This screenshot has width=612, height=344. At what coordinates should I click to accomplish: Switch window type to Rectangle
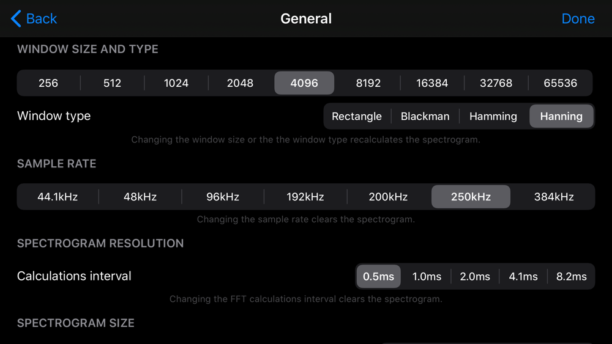[357, 116]
